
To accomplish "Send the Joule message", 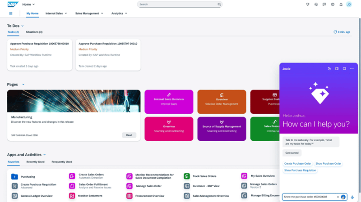I will pos(343,197).
